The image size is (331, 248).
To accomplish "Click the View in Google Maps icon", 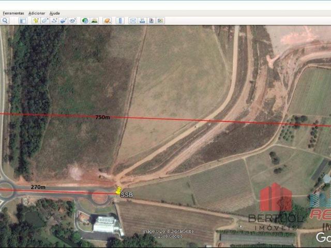I will pos(160,21).
